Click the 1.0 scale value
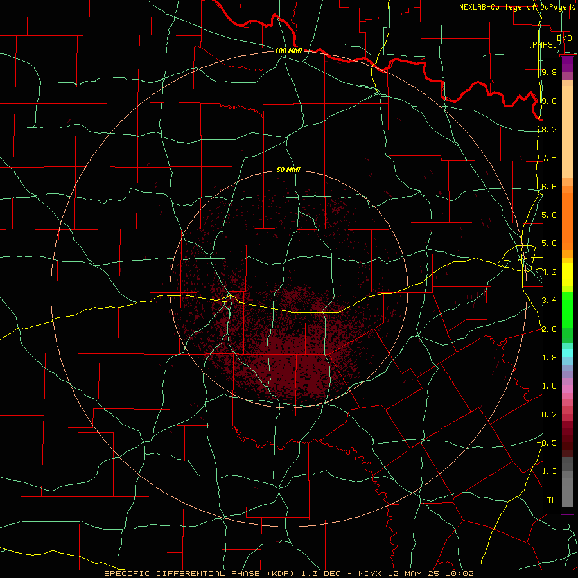Screen dimensions: 578x578 [549, 385]
